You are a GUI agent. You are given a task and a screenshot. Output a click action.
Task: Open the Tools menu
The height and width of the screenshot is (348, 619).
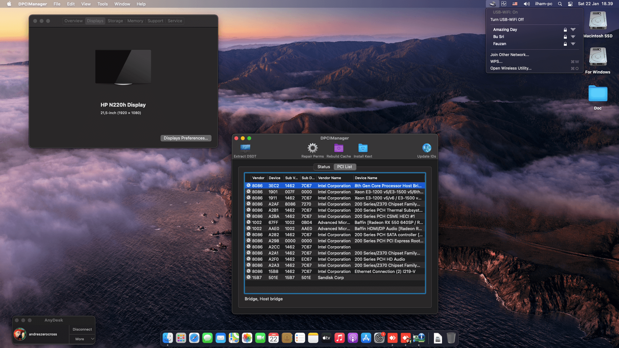click(103, 4)
